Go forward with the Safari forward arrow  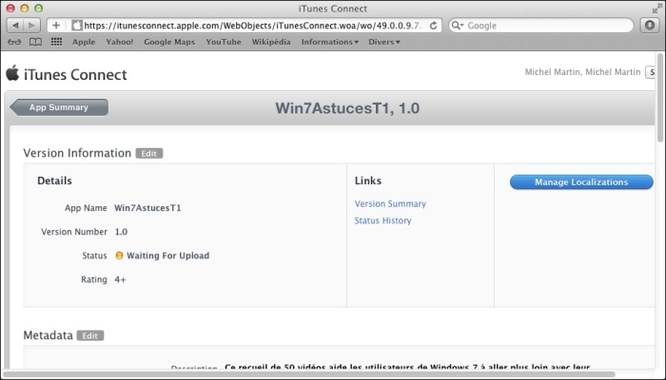pyautogui.click(x=31, y=26)
